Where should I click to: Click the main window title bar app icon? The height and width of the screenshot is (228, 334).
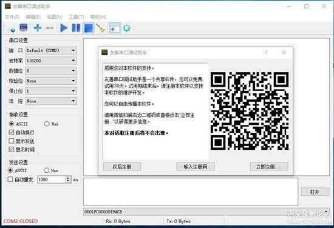pos(8,6)
